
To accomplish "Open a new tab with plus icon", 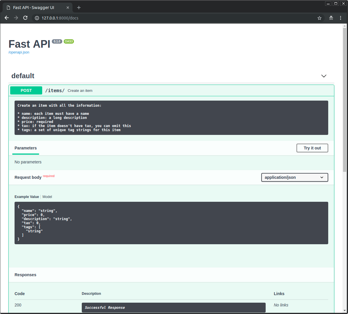I will (79, 8).
